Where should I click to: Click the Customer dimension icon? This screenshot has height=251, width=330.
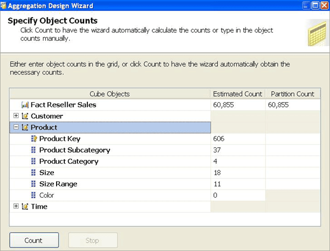tap(25, 116)
